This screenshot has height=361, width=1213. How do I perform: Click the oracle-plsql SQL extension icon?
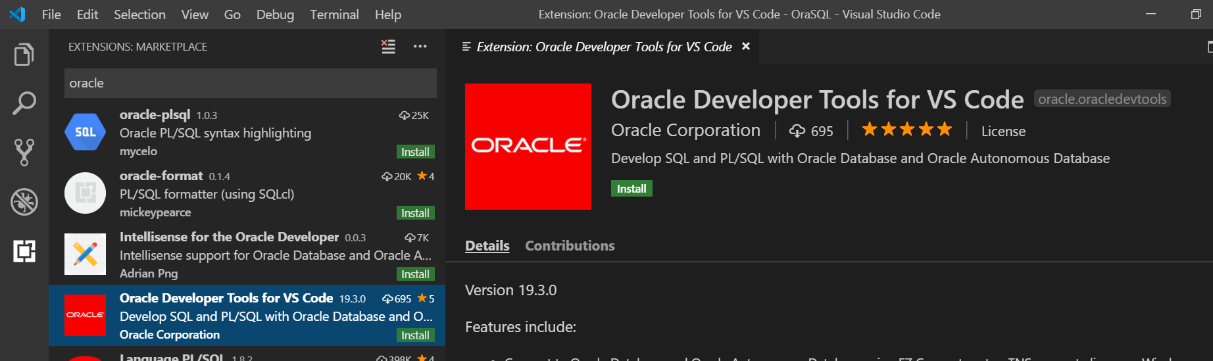point(85,132)
